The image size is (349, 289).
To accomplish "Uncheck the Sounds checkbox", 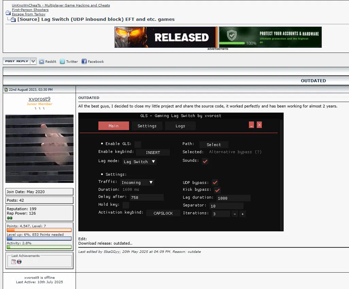I will (x=205, y=161).
